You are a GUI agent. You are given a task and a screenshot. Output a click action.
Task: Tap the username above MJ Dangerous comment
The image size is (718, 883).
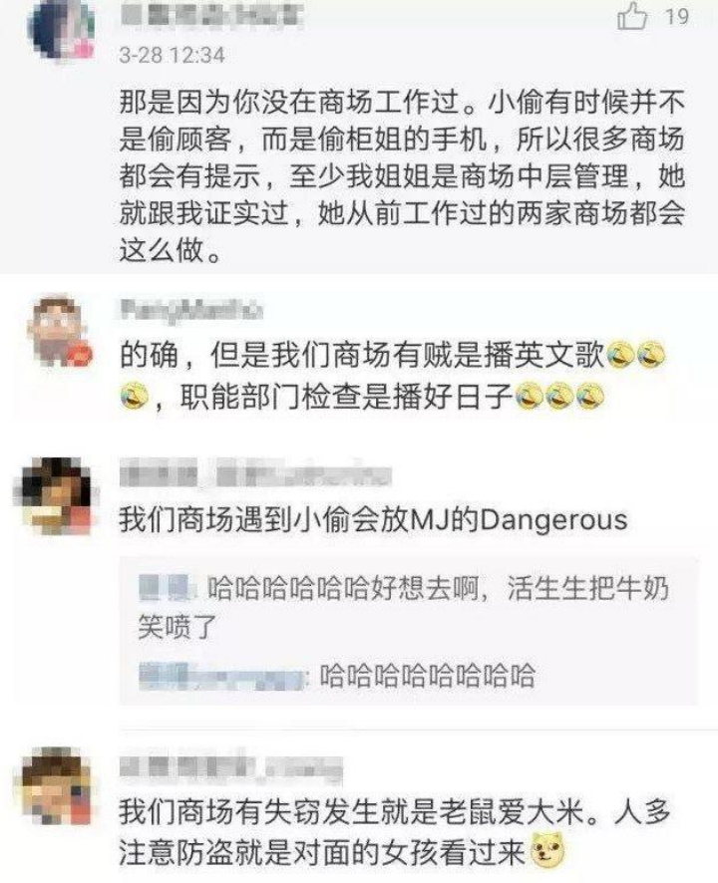click(x=255, y=473)
